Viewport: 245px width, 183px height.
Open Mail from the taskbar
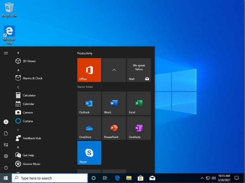[x=152, y=178]
